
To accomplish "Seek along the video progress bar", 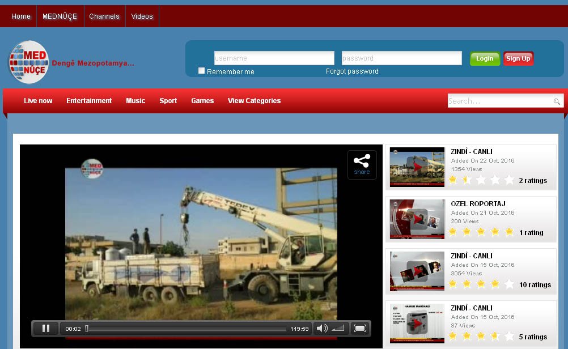I will coord(186,329).
